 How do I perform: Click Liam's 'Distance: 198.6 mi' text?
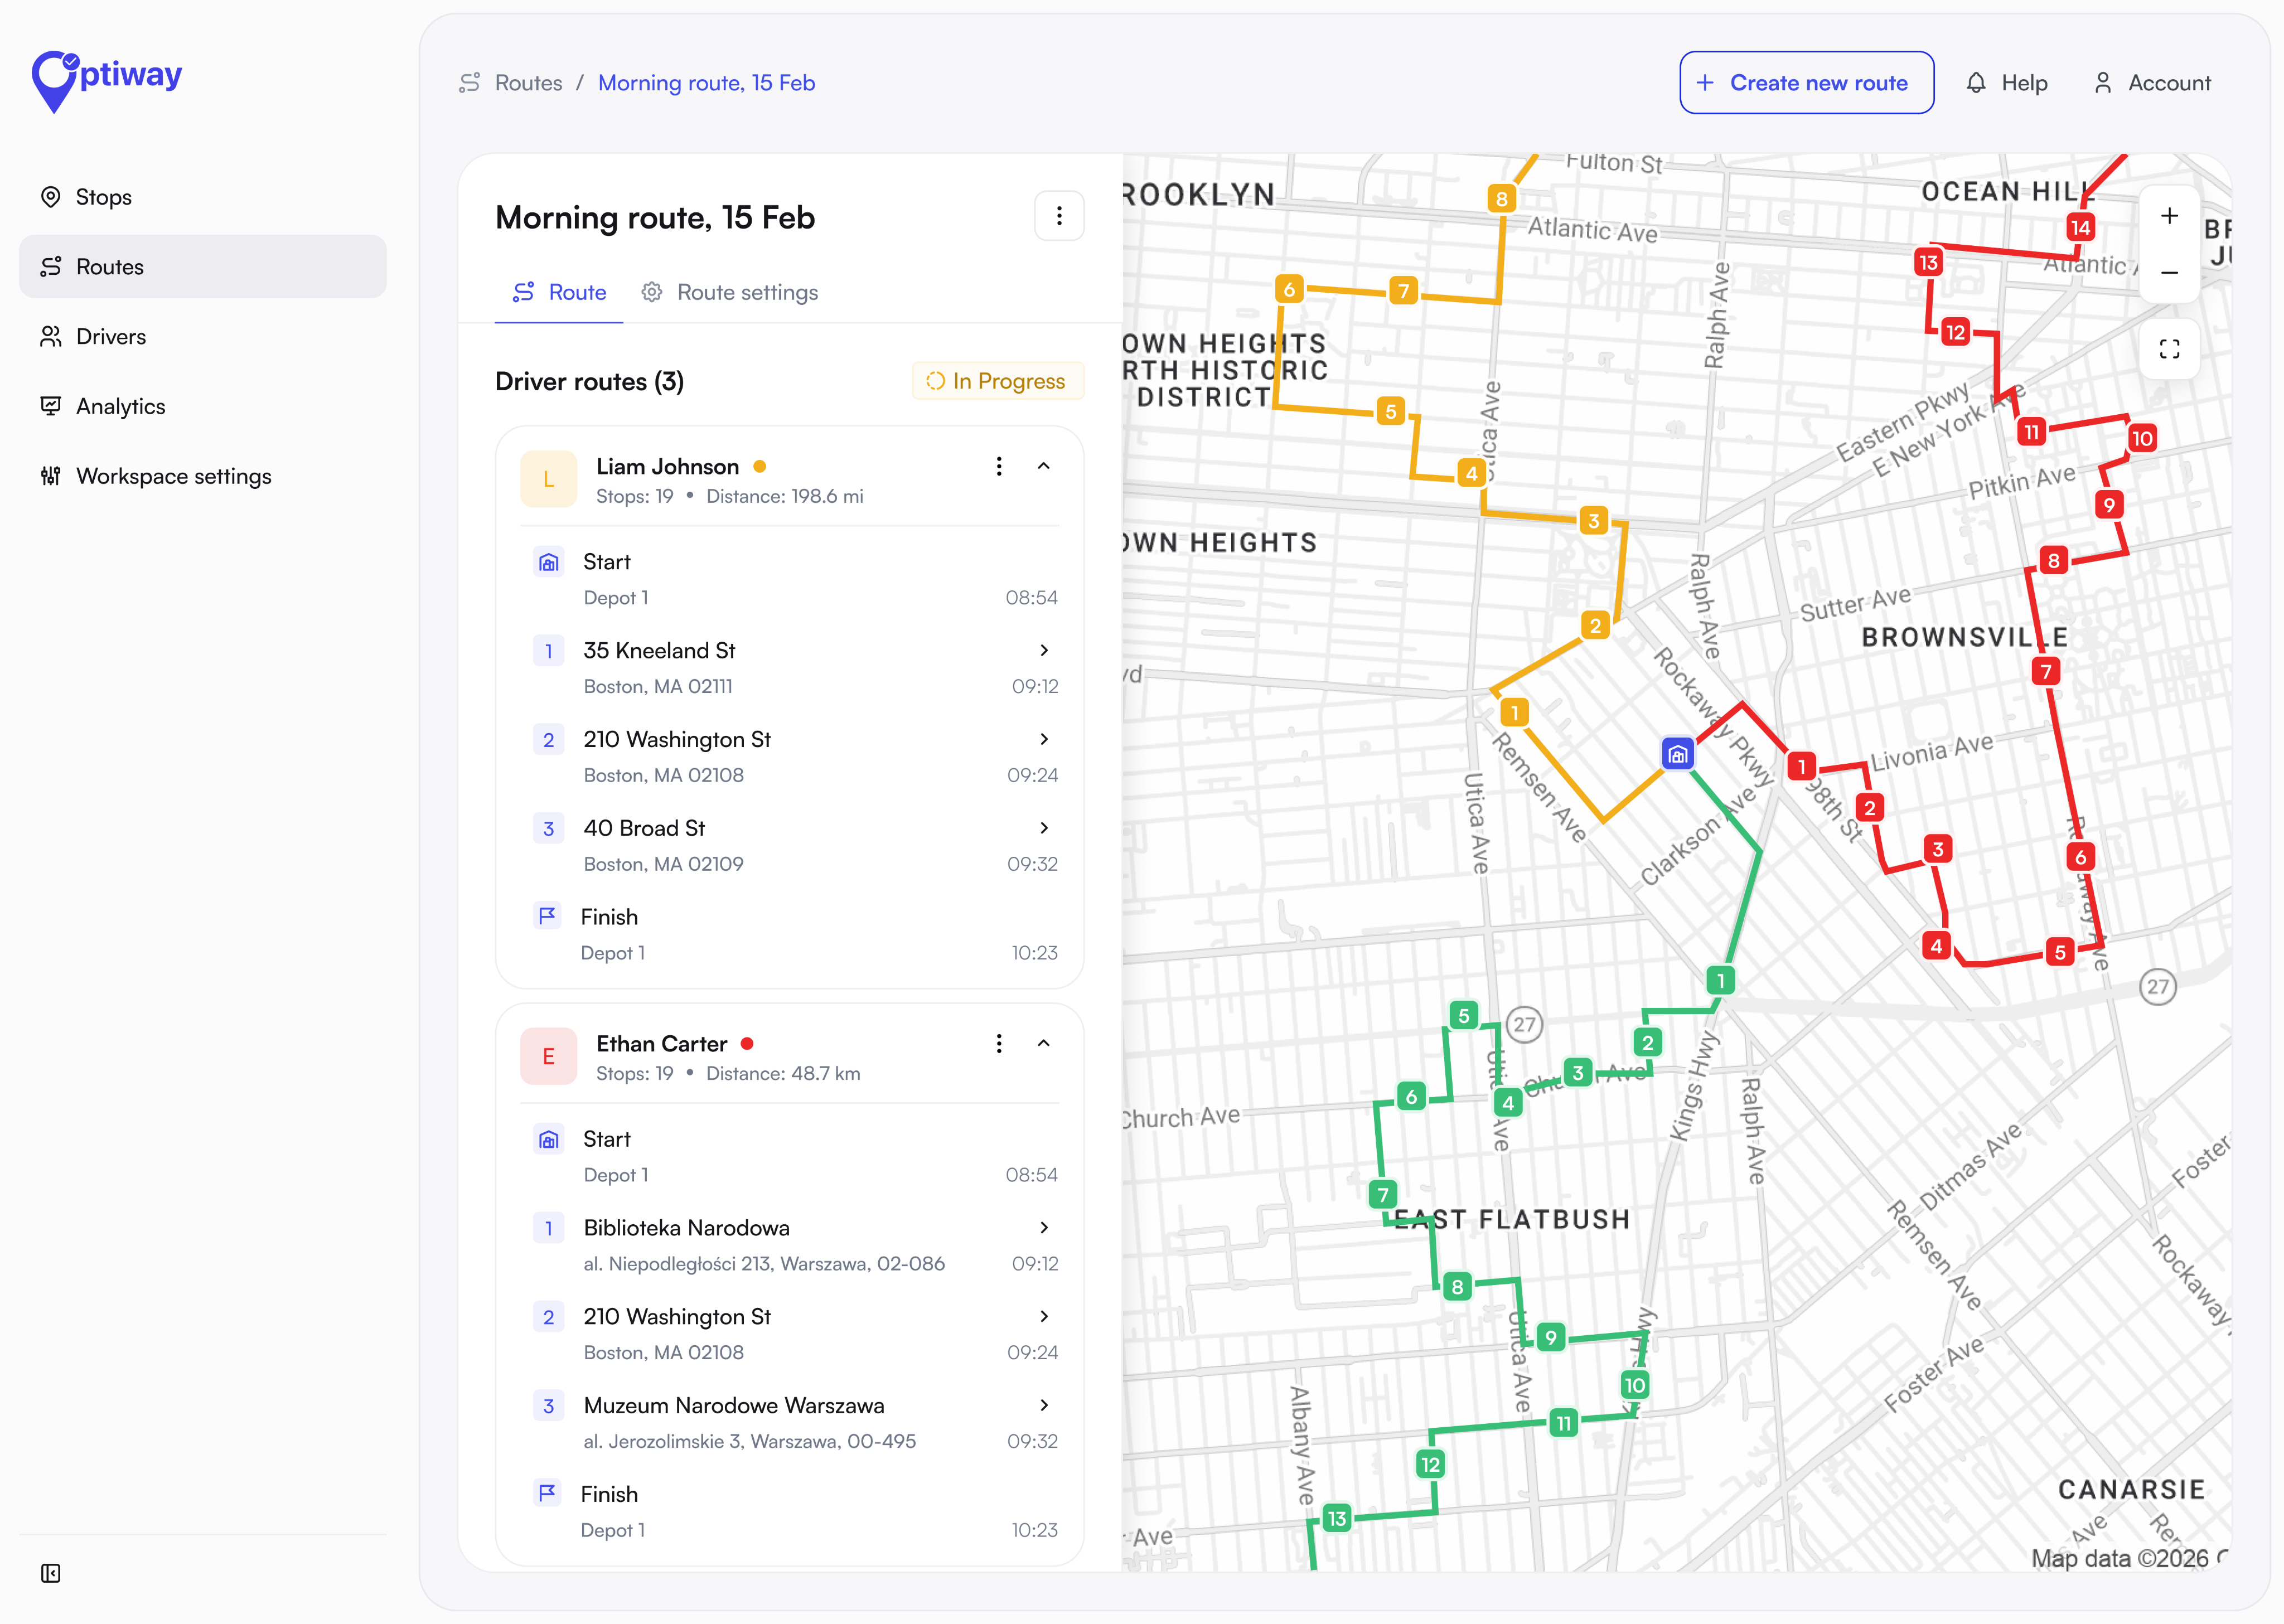(x=784, y=497)
